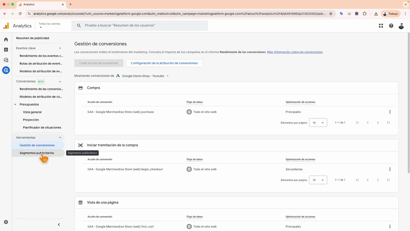Viewport: 410px width, 231px height.
Task: Open Rutas de atribución de eventos
Action: [41, 64]
